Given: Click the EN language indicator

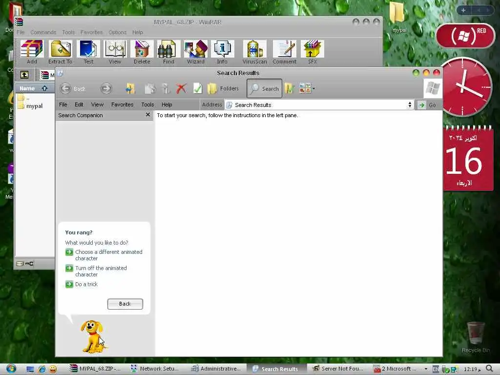Looking at the screenshot, I should coord(436,369).
